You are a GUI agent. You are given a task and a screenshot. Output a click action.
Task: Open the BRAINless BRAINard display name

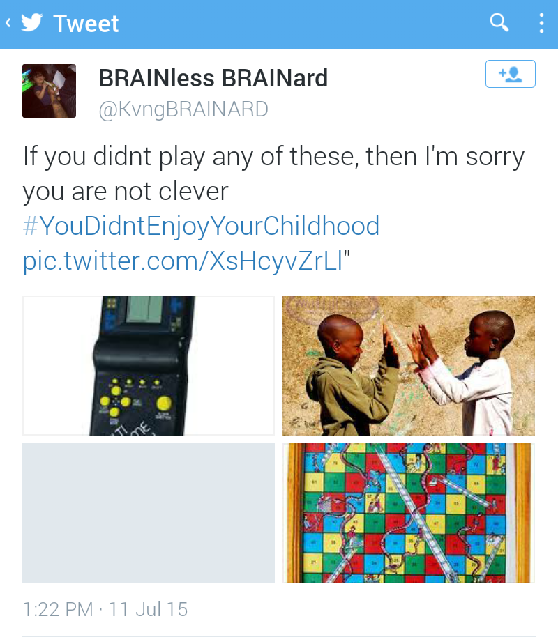[213, 77]
